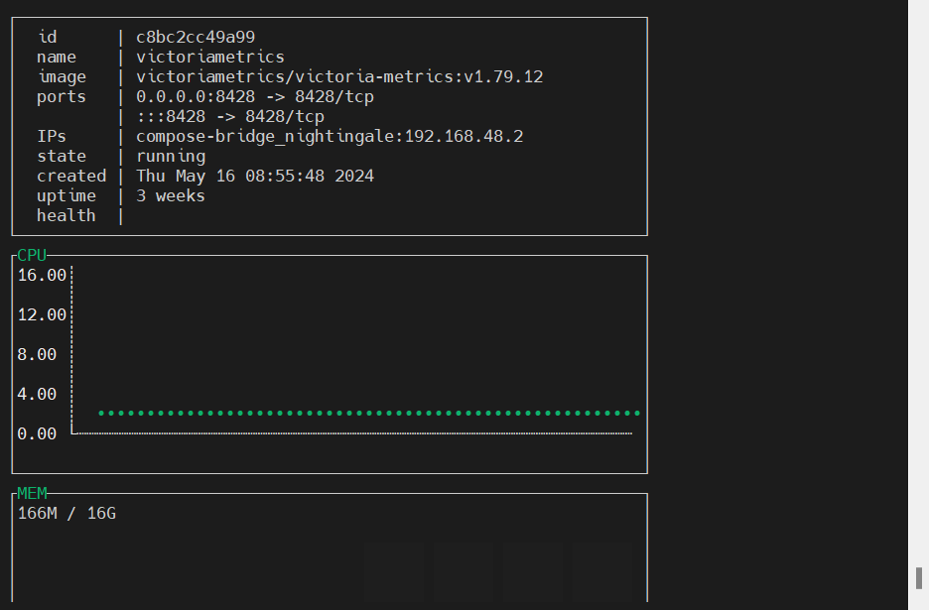Image resolution: width=929 pixels, height=610 pixels.
Task: Select the container name victoriametrics
Action: pyautogui.click(x=209, y=58)
